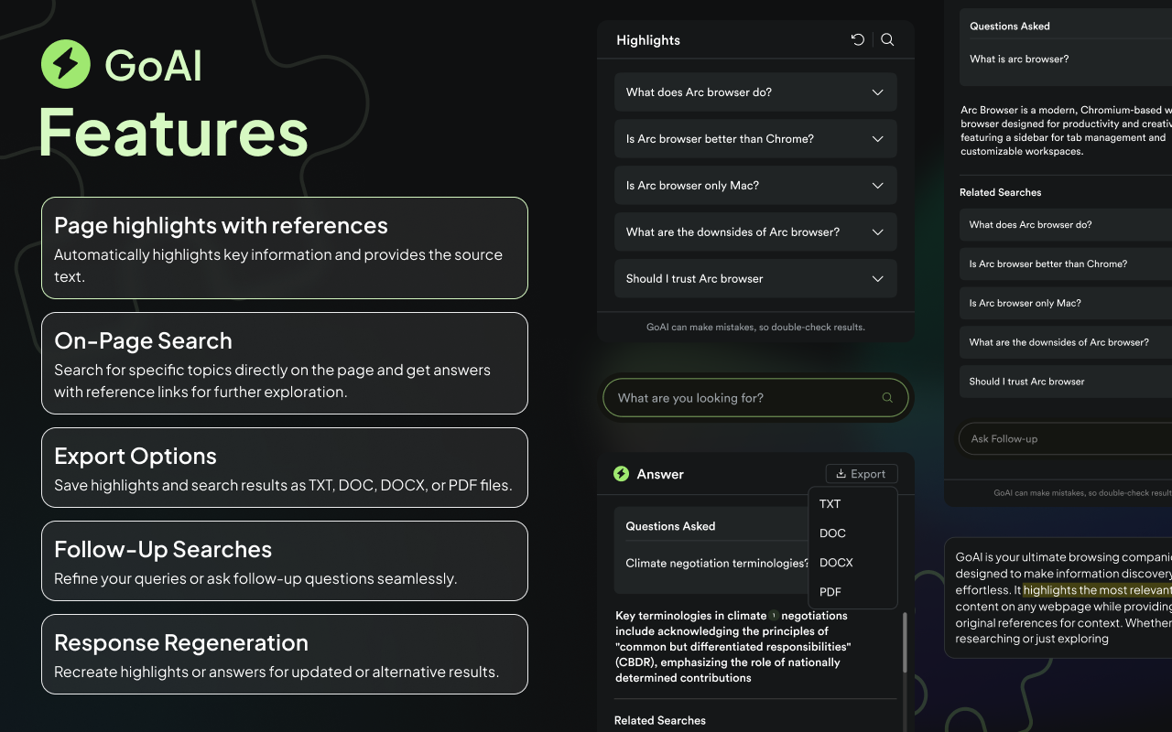Click the highlighted phrase 'highlights the most relevant'

click(1097, 590)
